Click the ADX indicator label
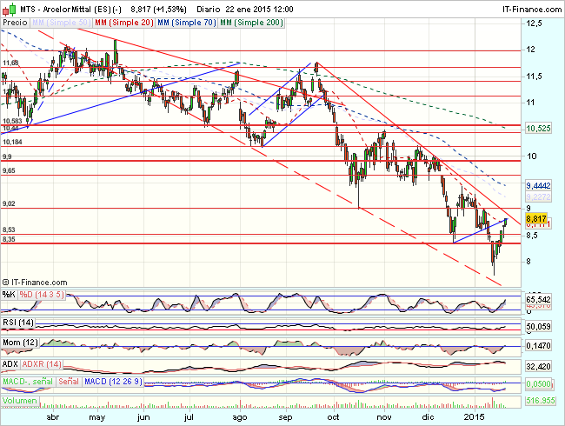 [x=10, y=363]
